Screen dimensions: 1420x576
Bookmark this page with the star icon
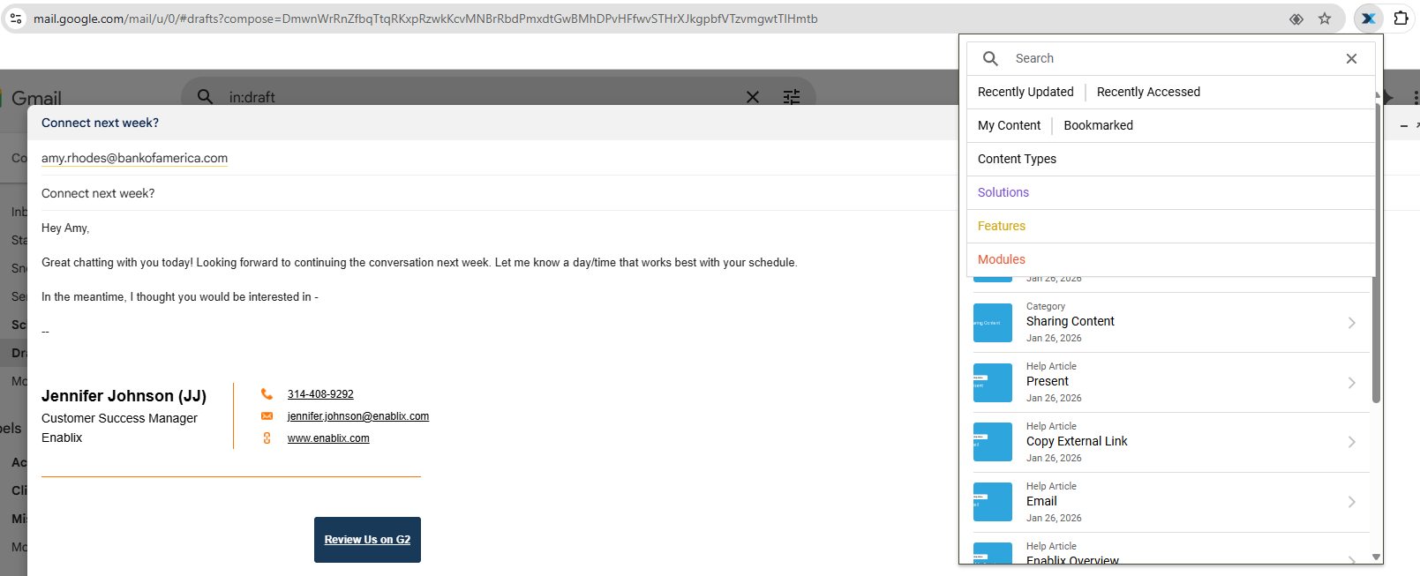pyautogui.click(x=1325, y=19)
